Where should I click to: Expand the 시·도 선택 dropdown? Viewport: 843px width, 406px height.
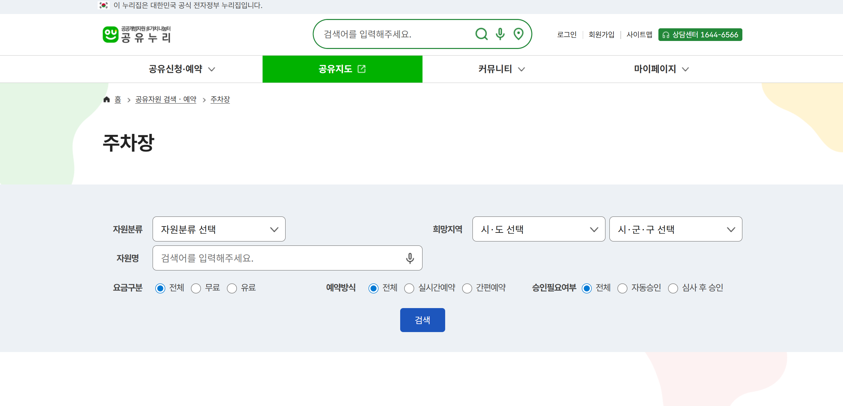coord(538,229)
